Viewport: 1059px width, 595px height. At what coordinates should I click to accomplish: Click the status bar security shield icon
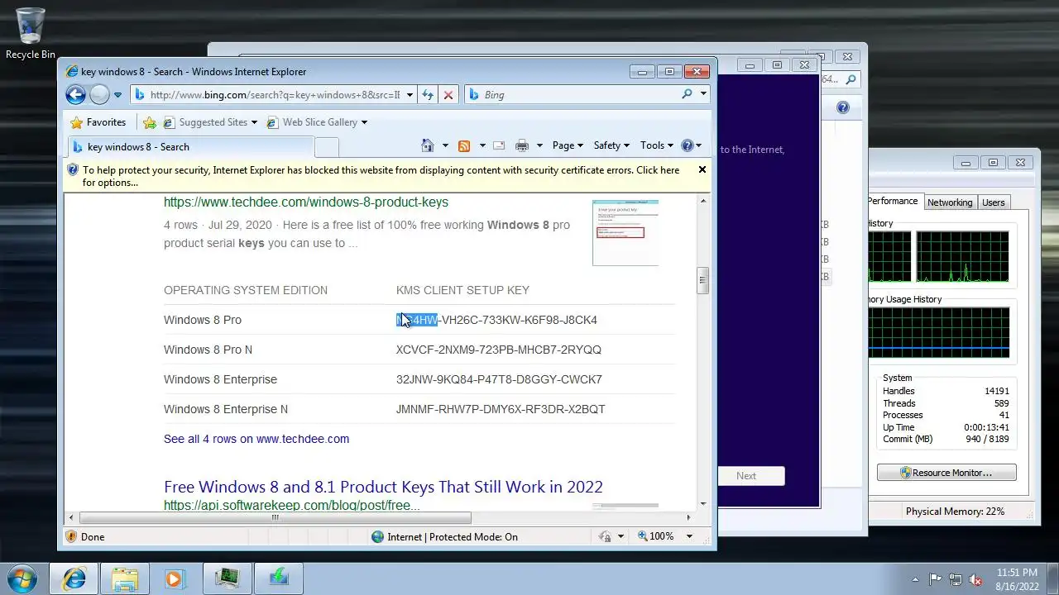coord(71,536)
